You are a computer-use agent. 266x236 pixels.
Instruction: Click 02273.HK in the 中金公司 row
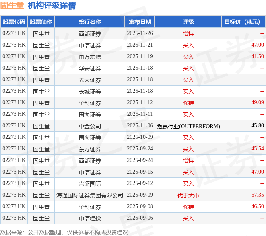[14, 126]
